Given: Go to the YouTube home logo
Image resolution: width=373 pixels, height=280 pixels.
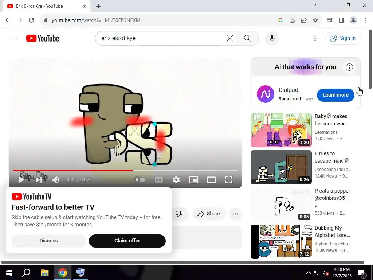Looking at the screenshot, I should click(x=43, y=38).
